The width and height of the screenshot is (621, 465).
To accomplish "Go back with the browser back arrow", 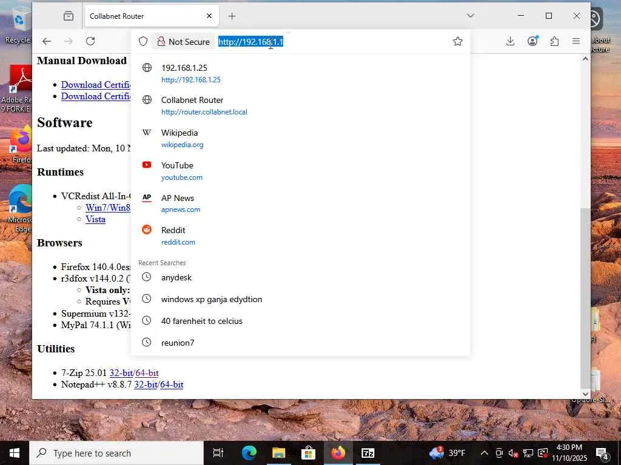I will [47, 41].
